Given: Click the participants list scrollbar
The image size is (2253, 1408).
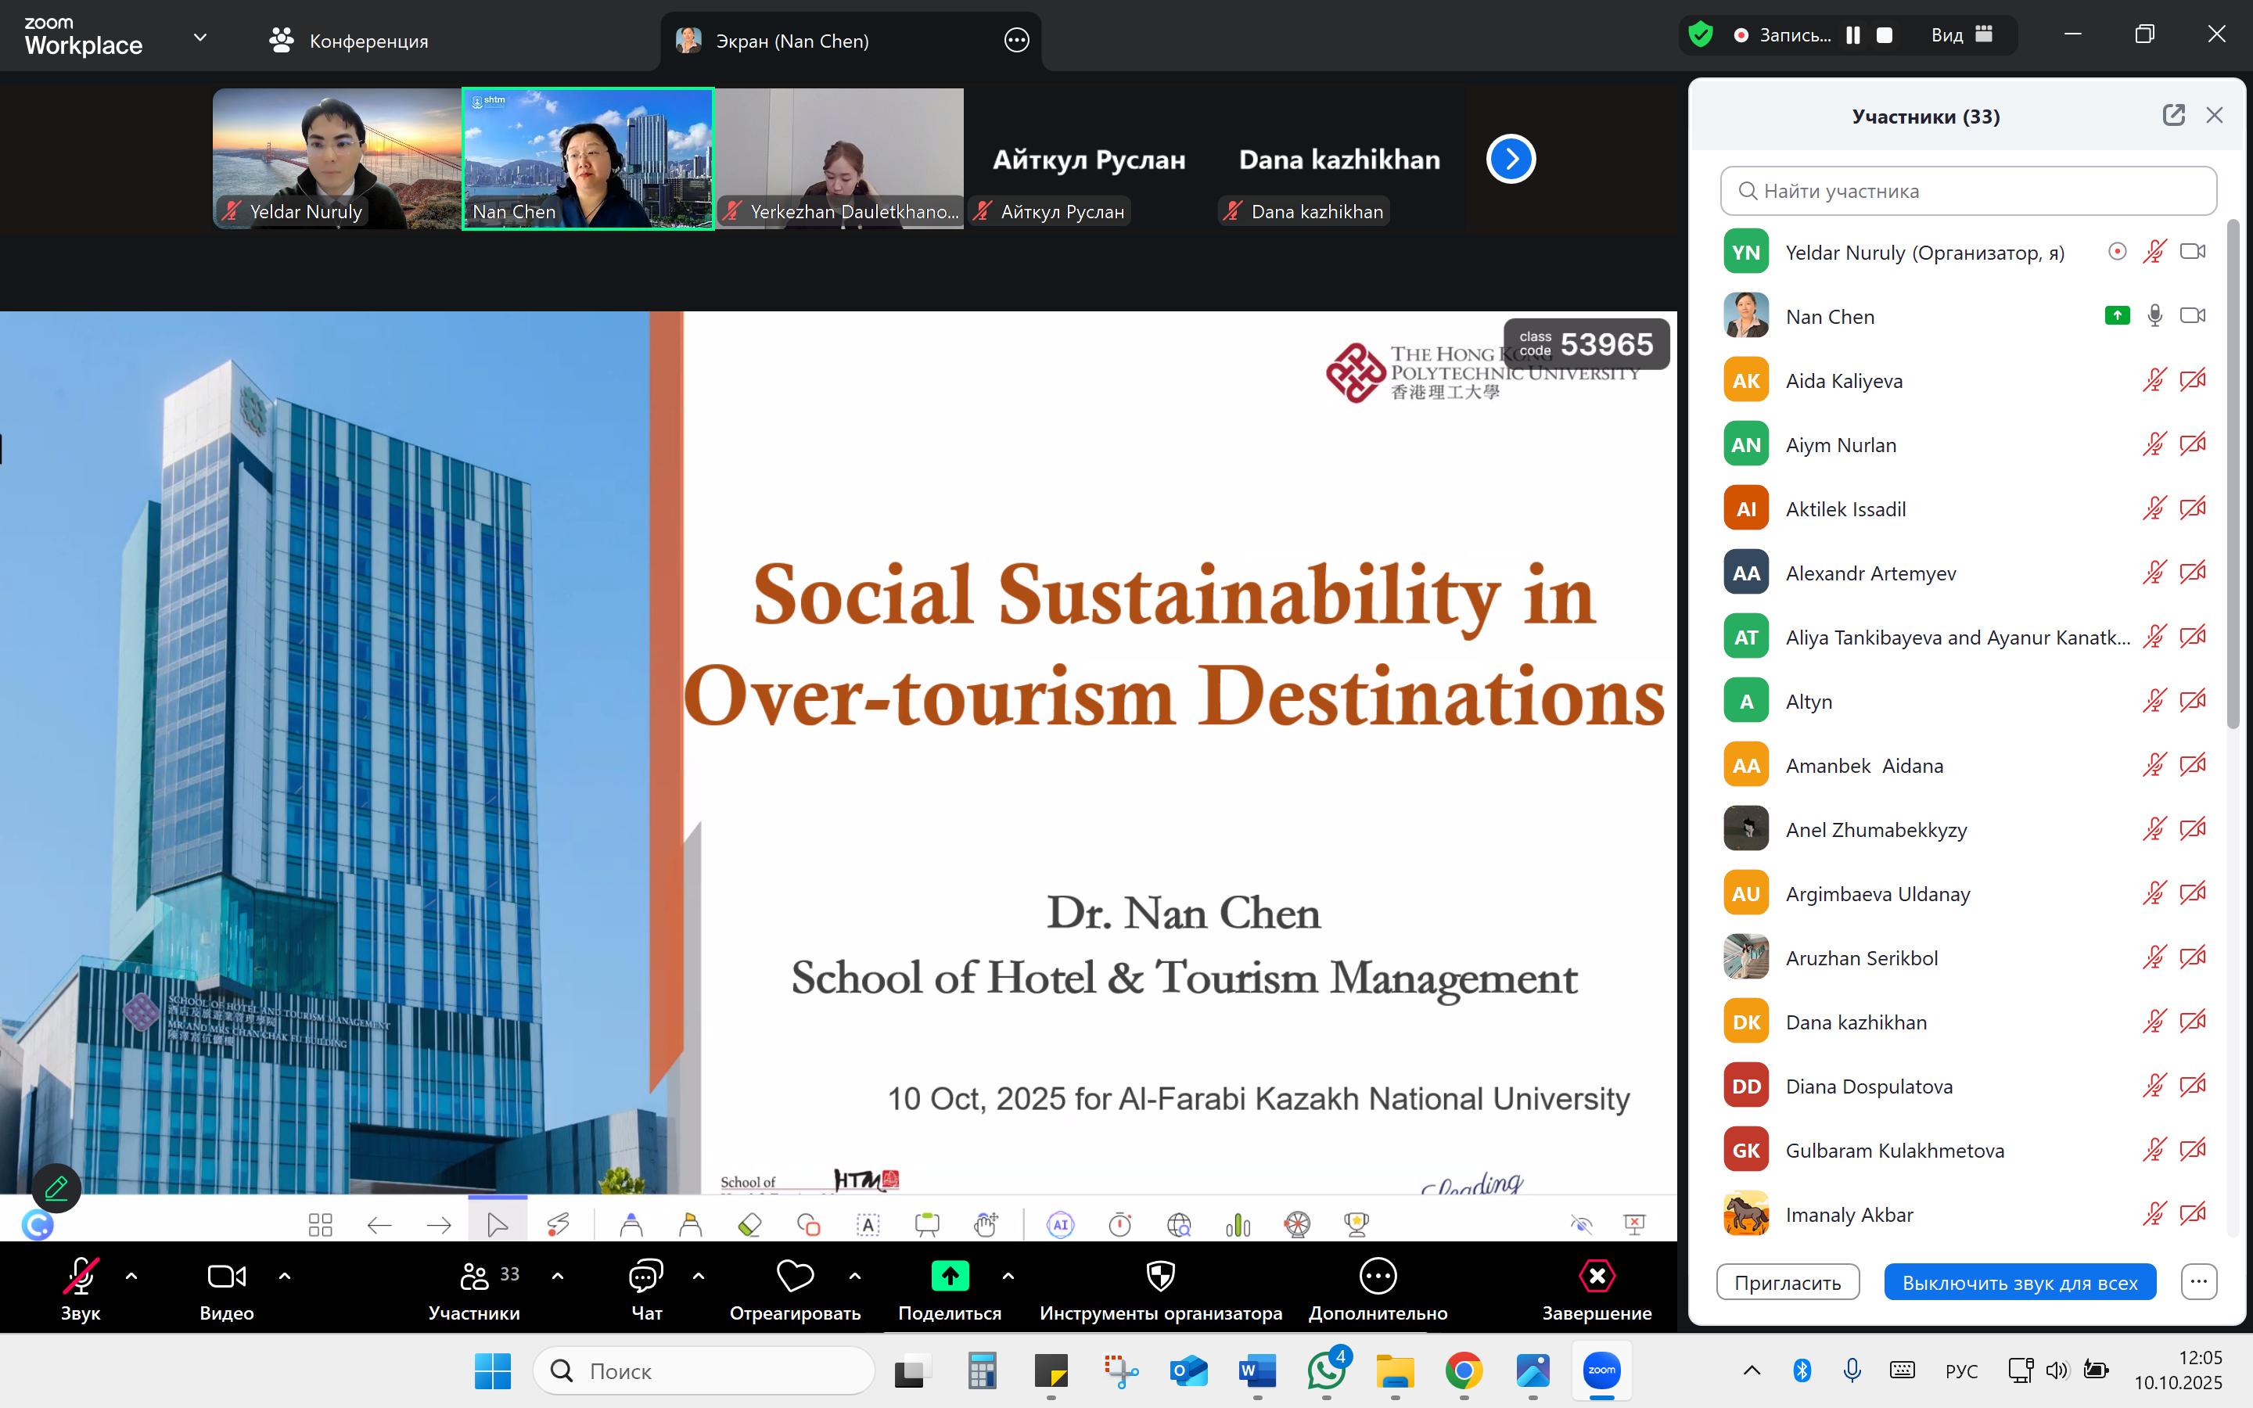Looking at the screenshot, I should pos(2232,475).
